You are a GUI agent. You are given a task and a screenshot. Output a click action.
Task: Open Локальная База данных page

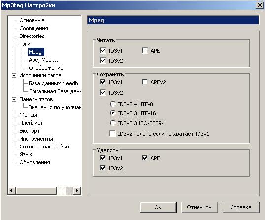click(x=55, y=91)
